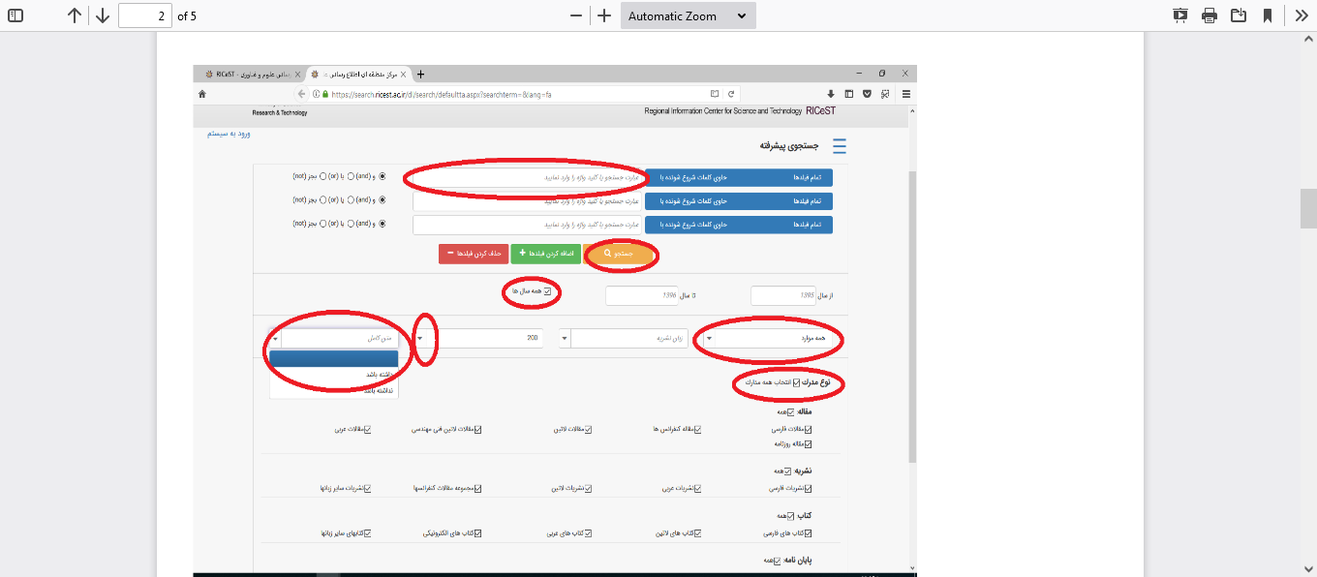The height and width of the screenshot is (577, 1317).
Task: Toggle the 'همه سال ها' checkbox
Action: (x=548, y=291)
